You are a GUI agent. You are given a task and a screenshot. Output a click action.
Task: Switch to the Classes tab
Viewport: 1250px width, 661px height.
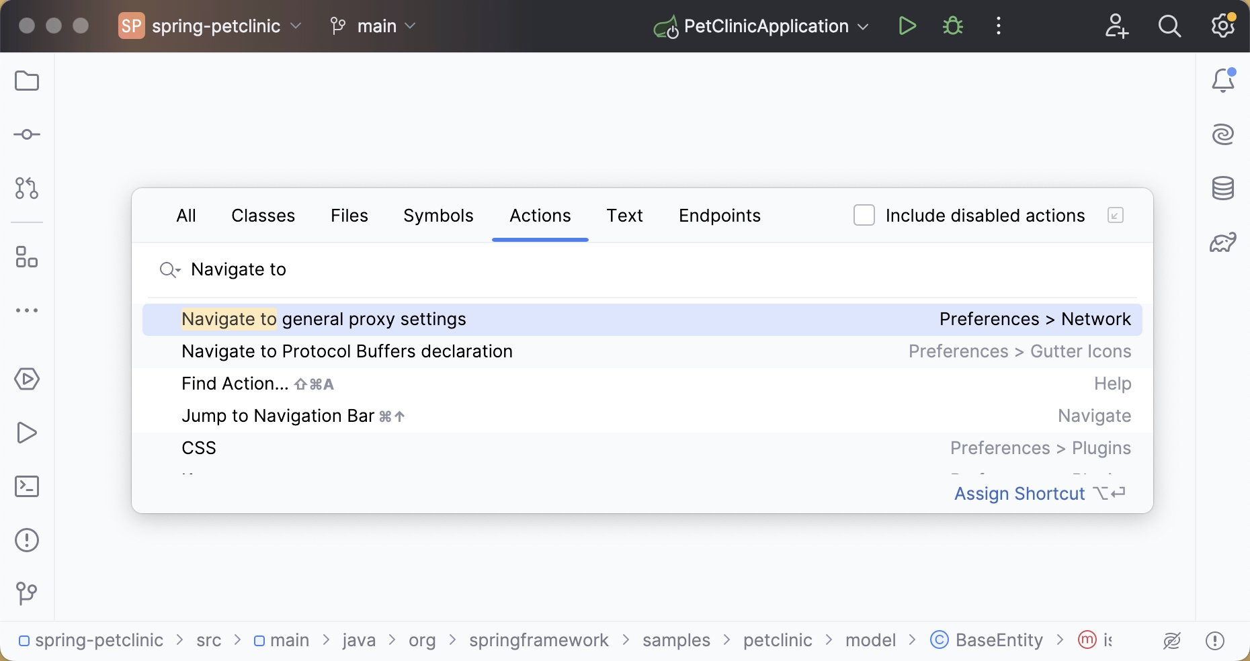click(263, 216)
